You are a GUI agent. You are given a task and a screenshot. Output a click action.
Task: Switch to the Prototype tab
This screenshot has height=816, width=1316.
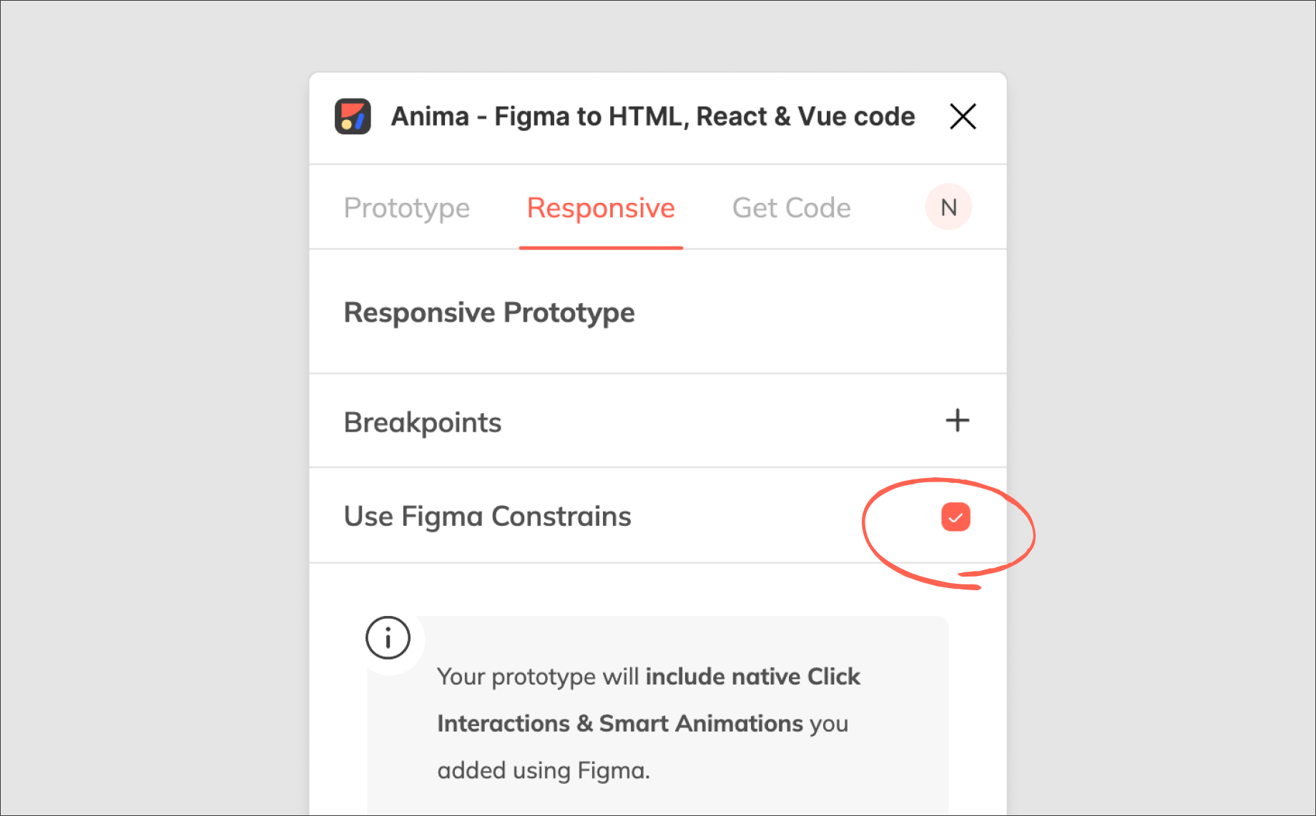point(406,208)
